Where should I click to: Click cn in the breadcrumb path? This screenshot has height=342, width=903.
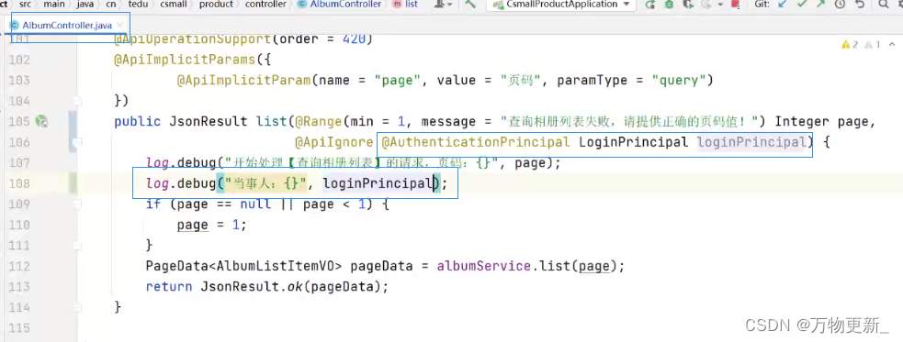pos(110,4)
